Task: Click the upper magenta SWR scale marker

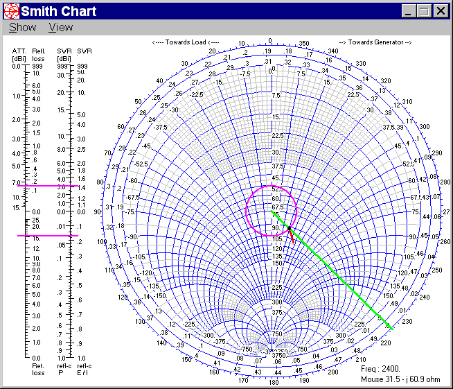Action: point(48,186)
